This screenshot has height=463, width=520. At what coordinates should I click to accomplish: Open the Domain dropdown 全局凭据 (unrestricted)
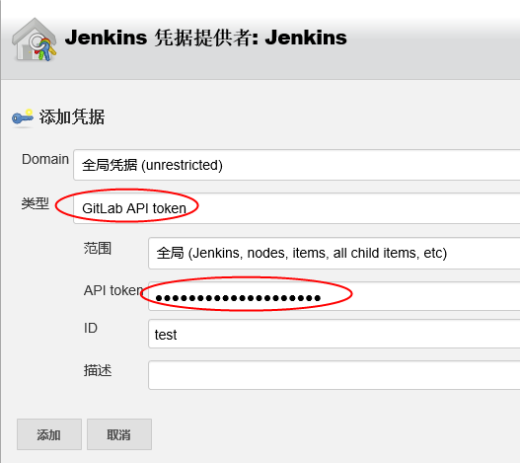click(x=296, y=165)
